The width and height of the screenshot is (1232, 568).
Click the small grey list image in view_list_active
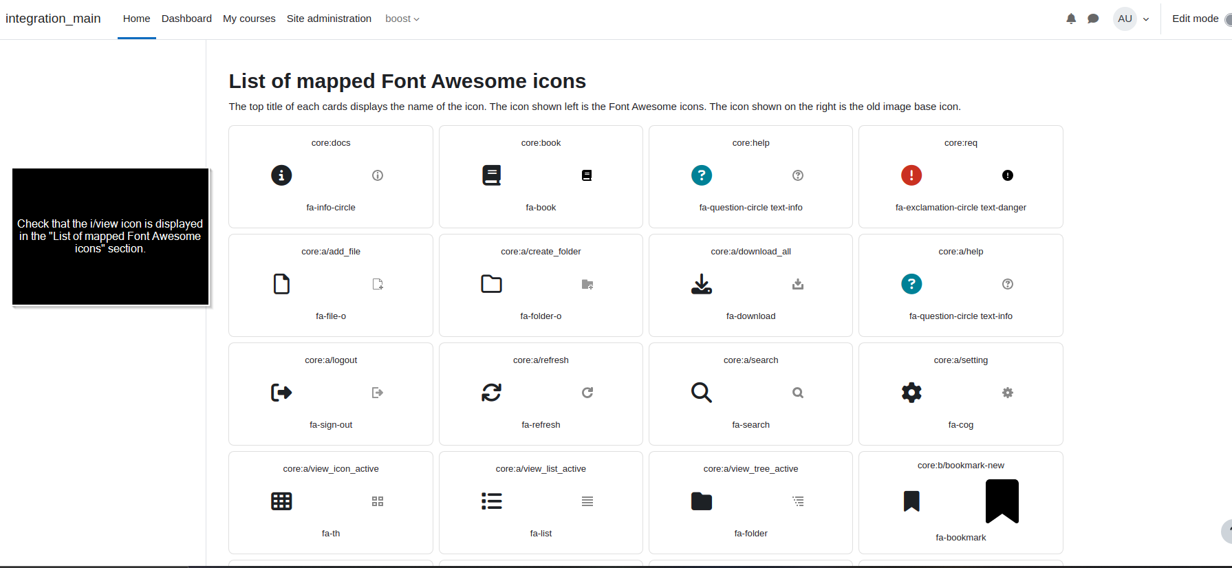click(587, 501)
